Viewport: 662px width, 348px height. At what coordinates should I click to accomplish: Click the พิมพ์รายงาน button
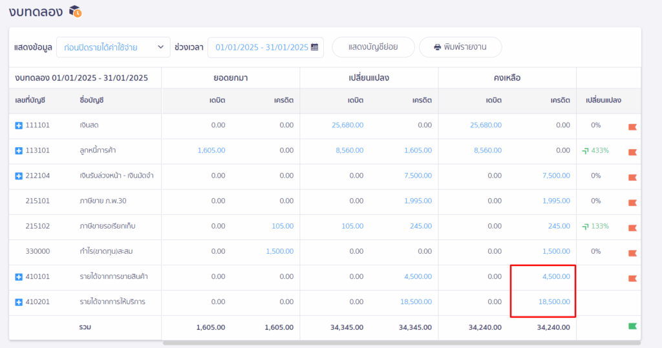pos(460,47)
